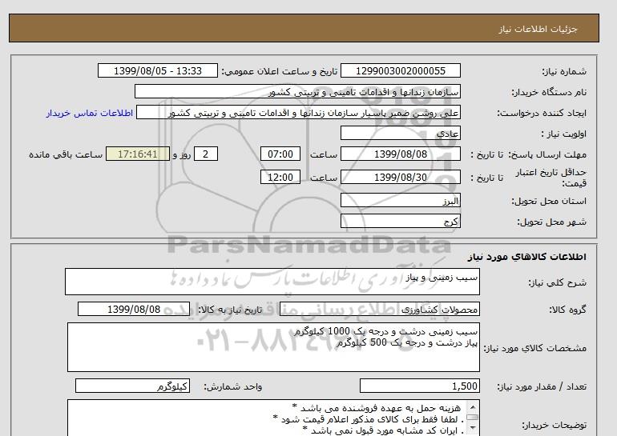Click quantity field 1,500
Image resolution: width=617 pixels, height=436 pixels.
pyautogui.click(x=419, y=386)
